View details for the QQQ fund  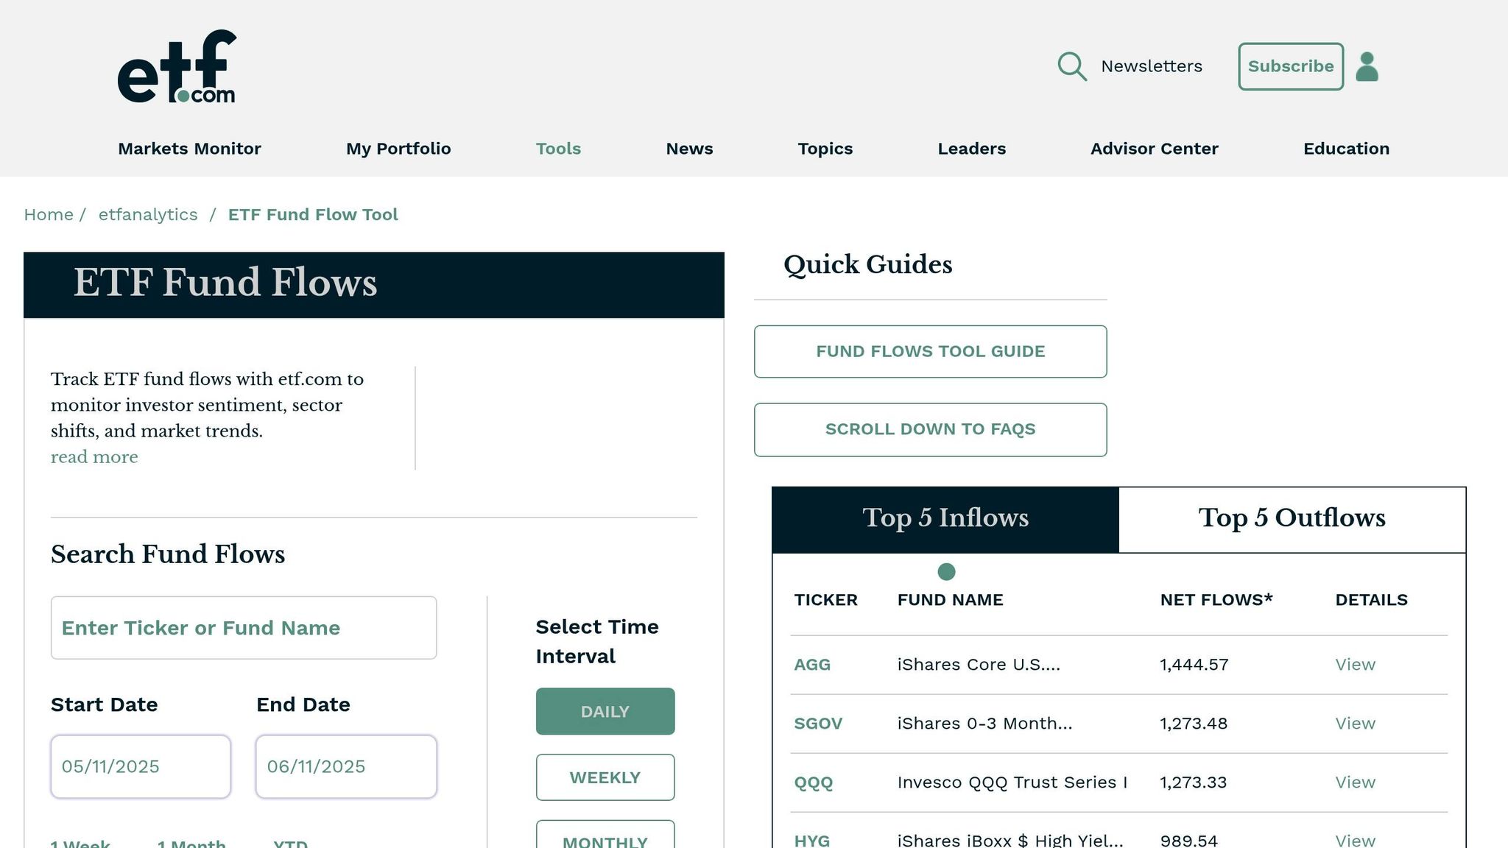coord(1355,782)
